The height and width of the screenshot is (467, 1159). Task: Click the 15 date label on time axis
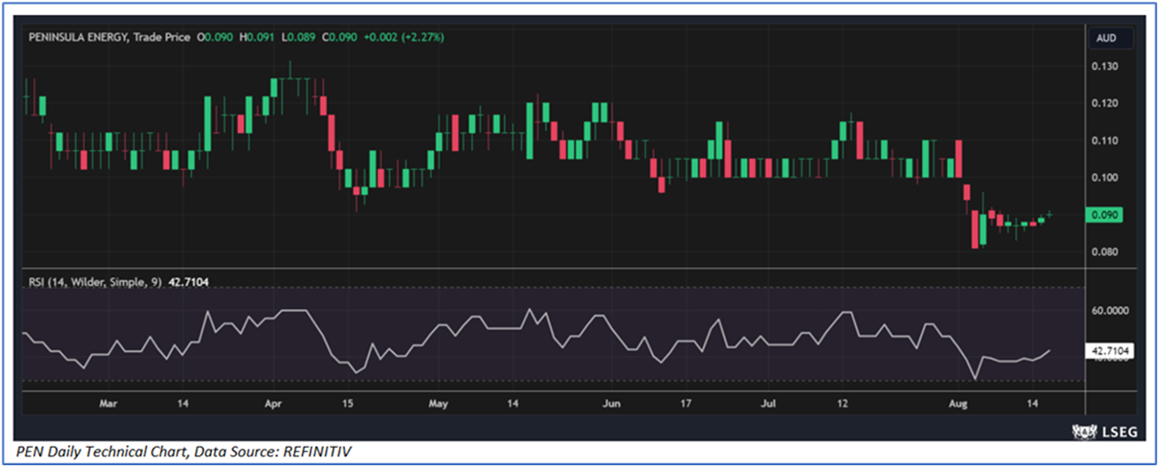pos(348,404)
